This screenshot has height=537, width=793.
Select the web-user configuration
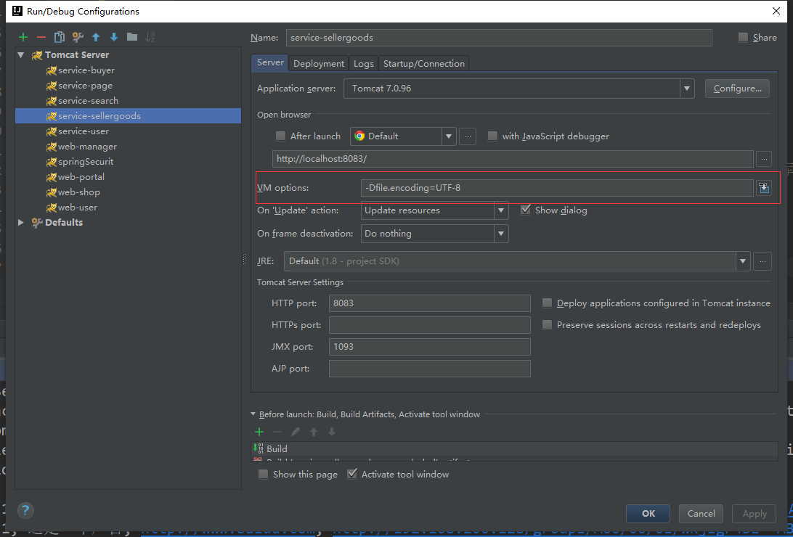(x=78, y=207)
